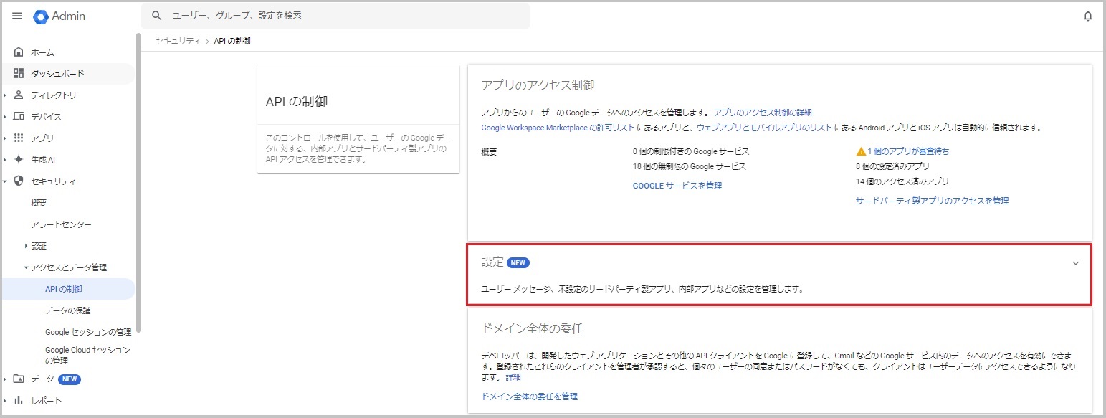Viewport: 1106px width, 418px height.
Task: Click the 生成 AI sparkle icon
Action: pyautogui.click(x=19, y=160)
